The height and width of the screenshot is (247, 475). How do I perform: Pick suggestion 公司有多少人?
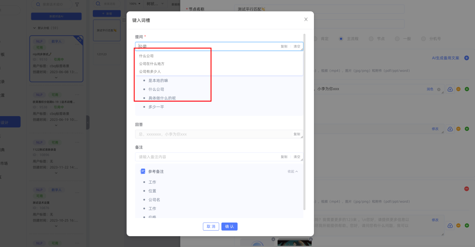click(150, 72)
